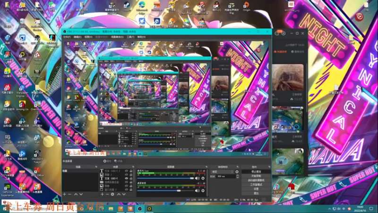Click 工作室模式 studio mode button
Viewport: 378px width, 213px height.
pyautogui.click(x=256, y=185)
